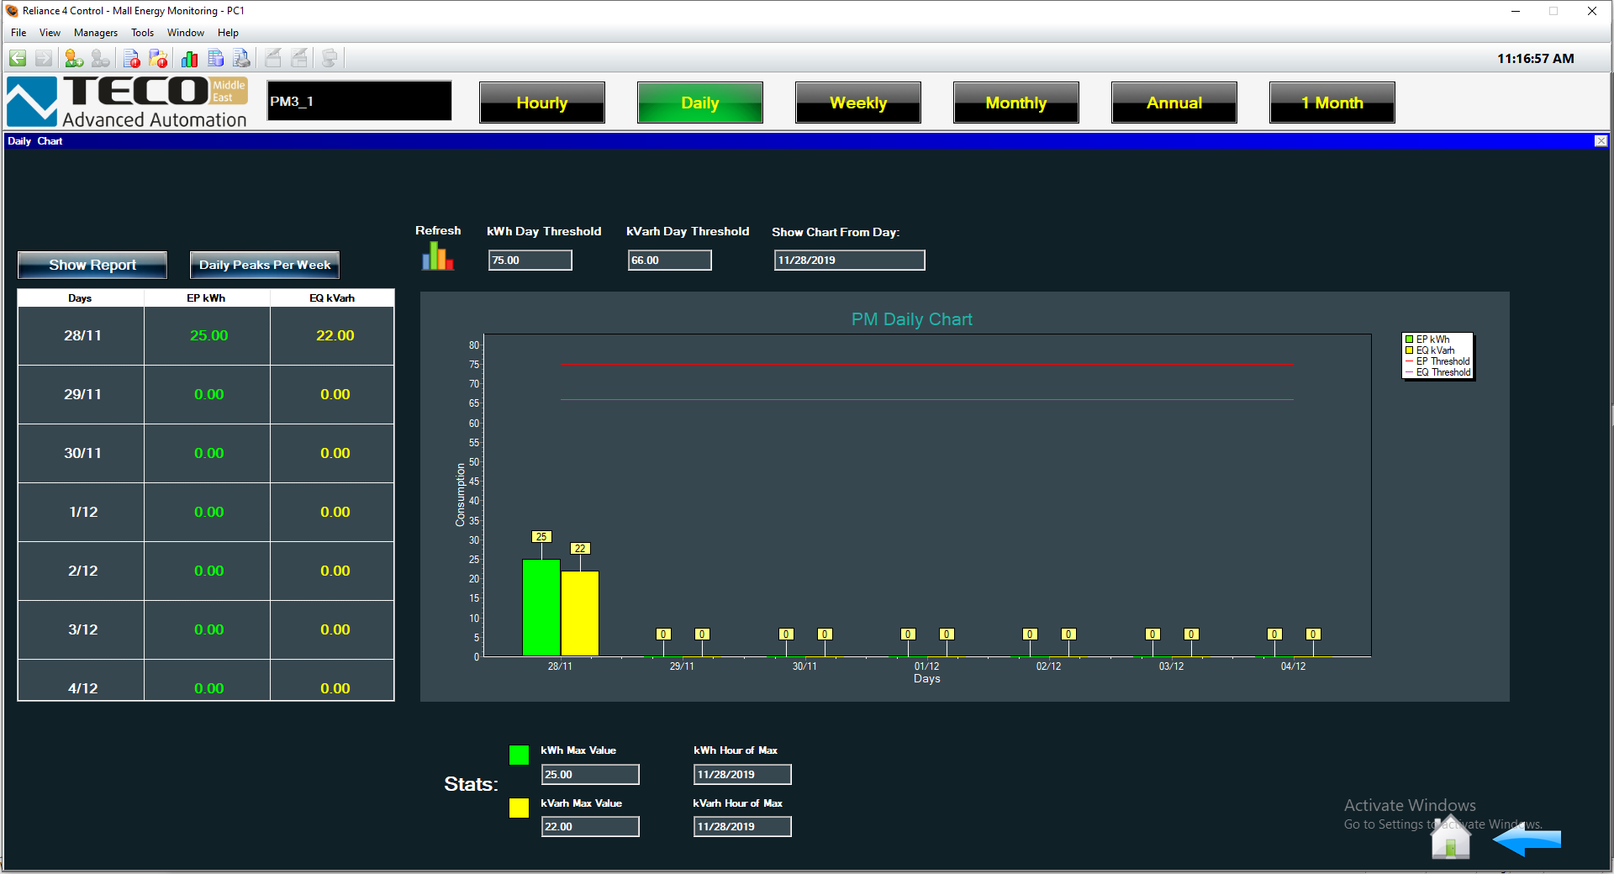Viewport: 1614px width, 874px height.
Task: Click Daily Peaks Per Week button
Action: (x=264, y=265)
